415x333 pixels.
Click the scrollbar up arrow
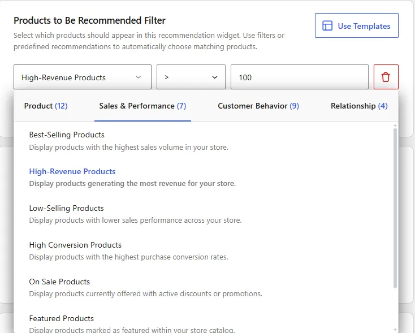395,126
